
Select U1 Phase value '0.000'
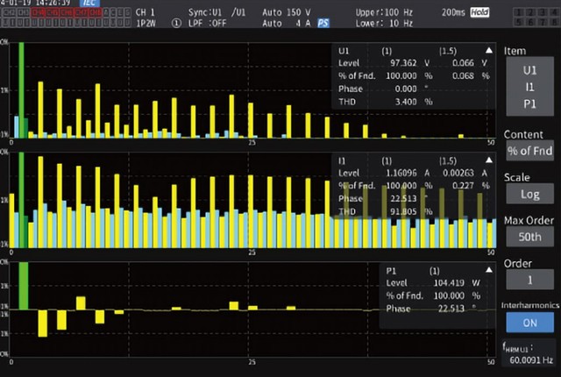[406, 89]
